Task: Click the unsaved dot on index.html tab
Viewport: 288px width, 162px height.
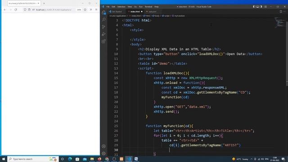Action: (x=142, y=12)
